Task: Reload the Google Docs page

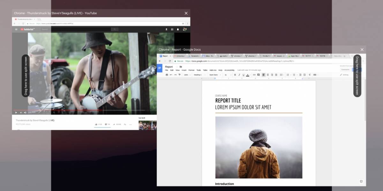Action: click(170, 61)
